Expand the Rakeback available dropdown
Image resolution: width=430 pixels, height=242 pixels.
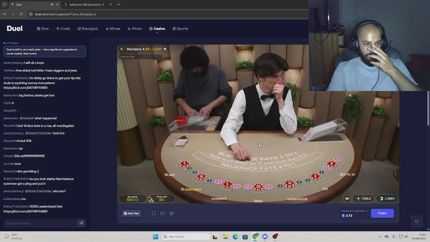(x=367, y=211)
